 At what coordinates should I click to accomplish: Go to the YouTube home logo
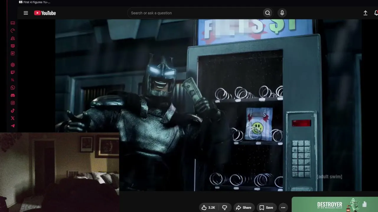(45, 13)
